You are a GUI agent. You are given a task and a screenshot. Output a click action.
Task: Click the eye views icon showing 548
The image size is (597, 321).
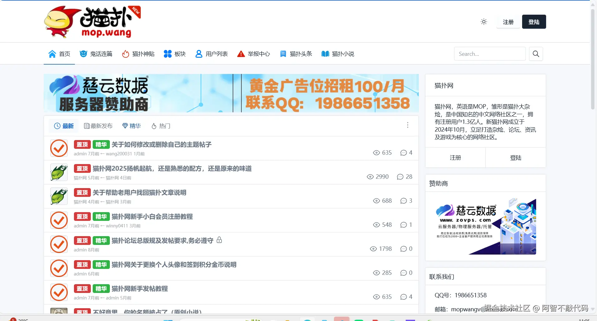[x=376, y=225]
